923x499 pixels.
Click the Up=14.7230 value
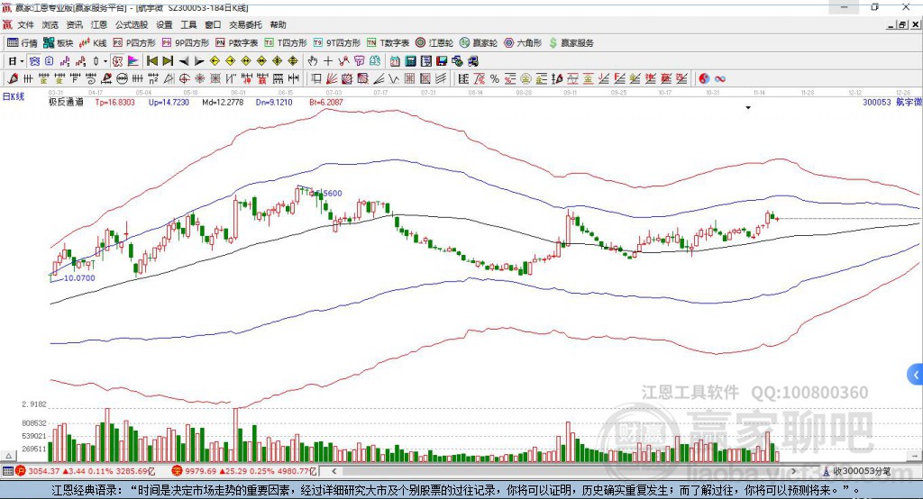tap(169, 103)
